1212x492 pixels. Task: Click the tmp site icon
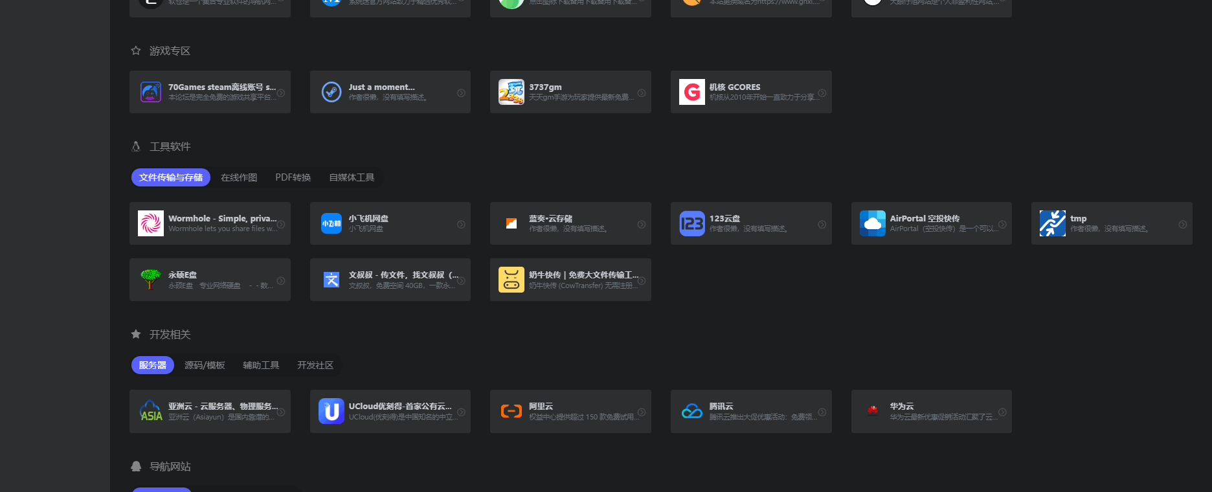1053,223
